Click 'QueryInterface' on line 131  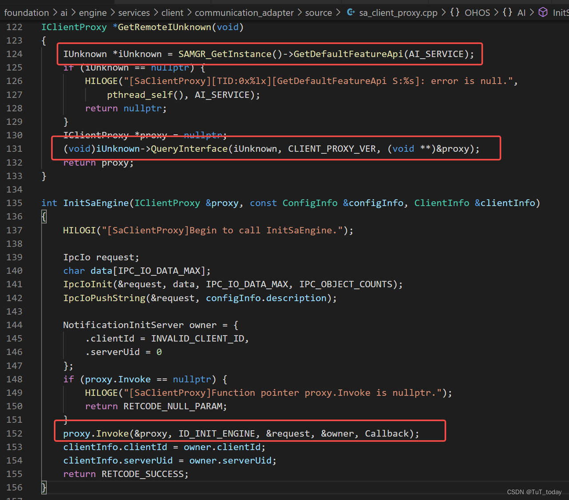(189, 149)
